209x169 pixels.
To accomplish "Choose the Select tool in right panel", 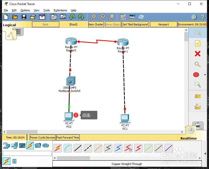I will (x=198, y=33).
